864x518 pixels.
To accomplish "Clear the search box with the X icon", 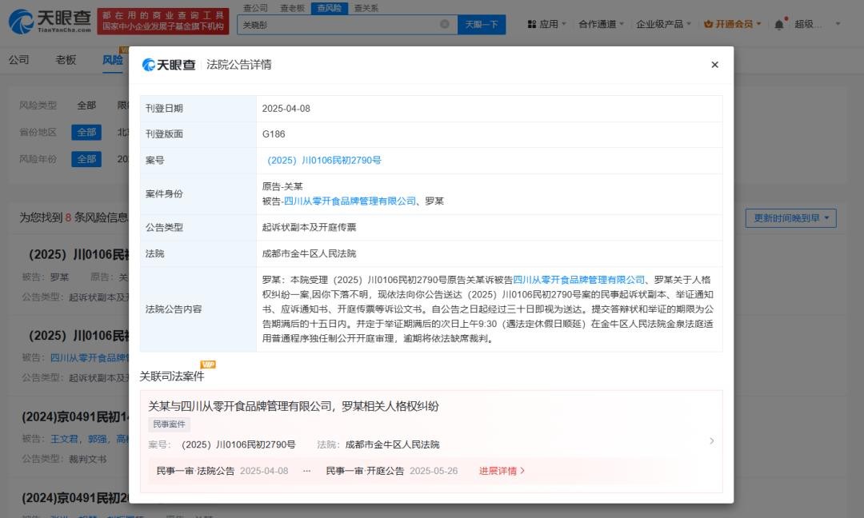I will [x=445, y=24].
